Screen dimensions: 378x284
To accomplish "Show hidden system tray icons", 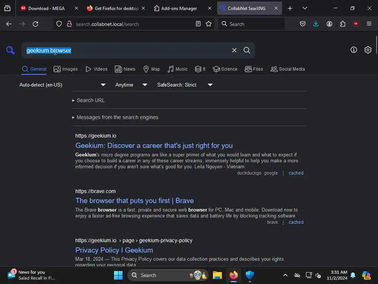I will (x=285, y=275).
